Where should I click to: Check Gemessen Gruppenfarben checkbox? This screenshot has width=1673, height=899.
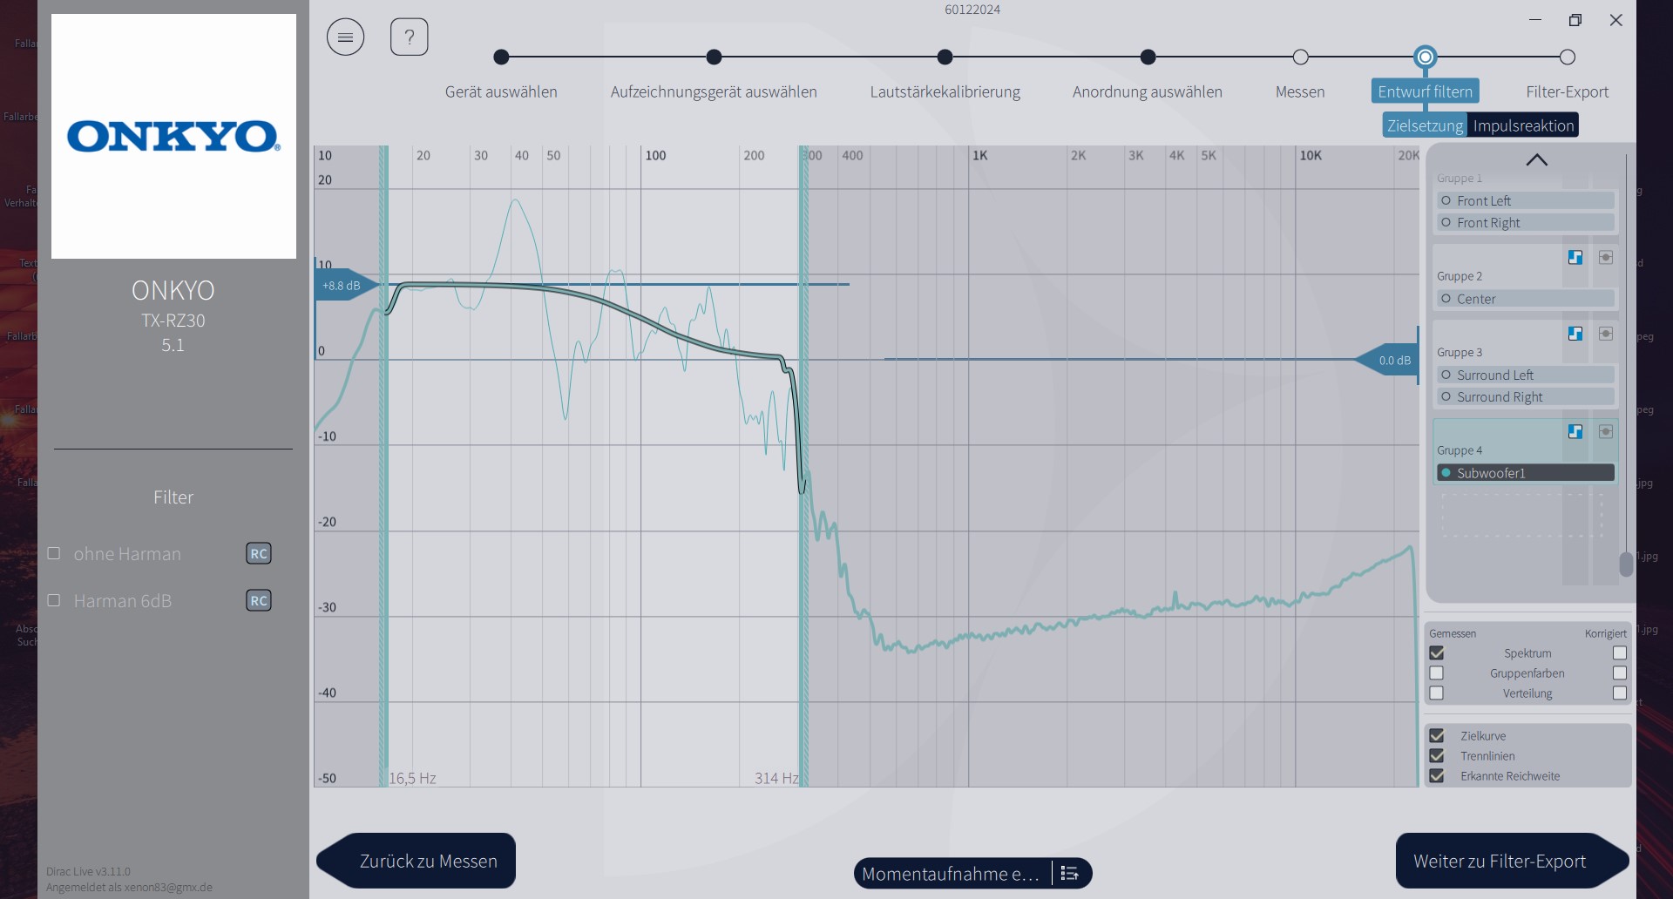(1437, 673)
